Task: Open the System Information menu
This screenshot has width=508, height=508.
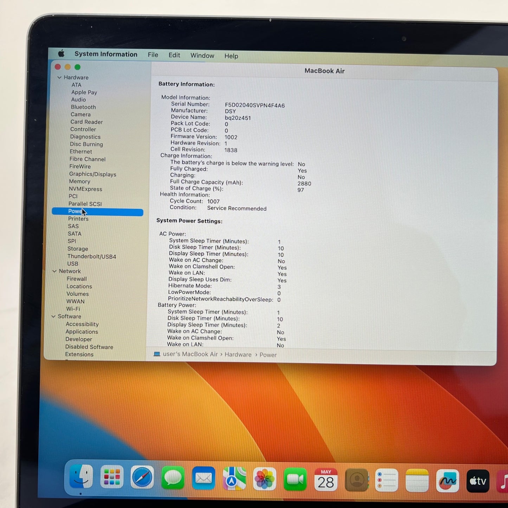Action: click(x=106, y=54)
